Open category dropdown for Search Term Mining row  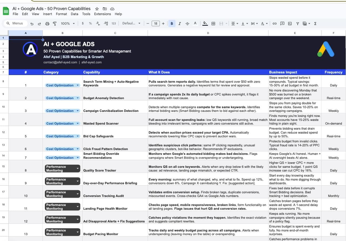pyautogui.click(x=78, y=85)
